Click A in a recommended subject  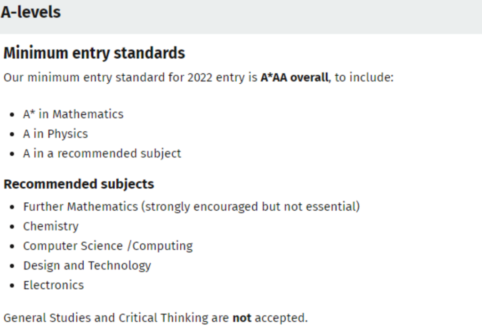tap(102, 153)
